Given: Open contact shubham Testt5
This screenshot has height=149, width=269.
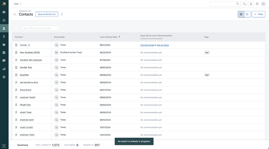Looking at the screenshot, I should [x=27, y=97].
